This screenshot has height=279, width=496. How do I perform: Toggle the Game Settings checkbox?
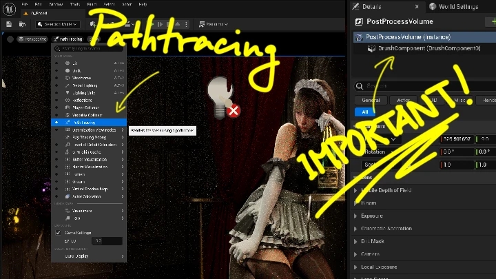pos(58,233)
